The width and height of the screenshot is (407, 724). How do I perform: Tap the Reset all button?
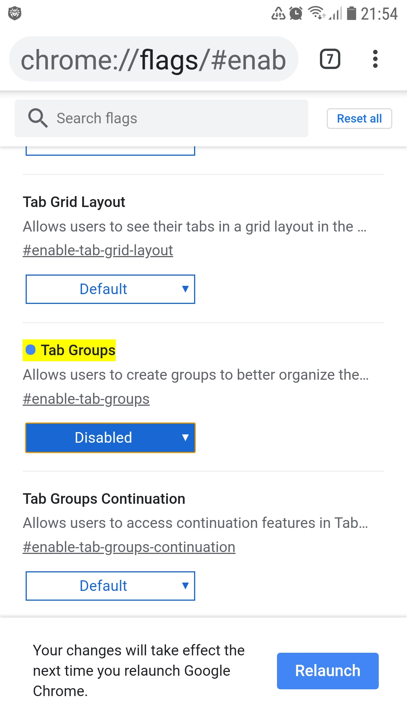click(x=360, y=118)
